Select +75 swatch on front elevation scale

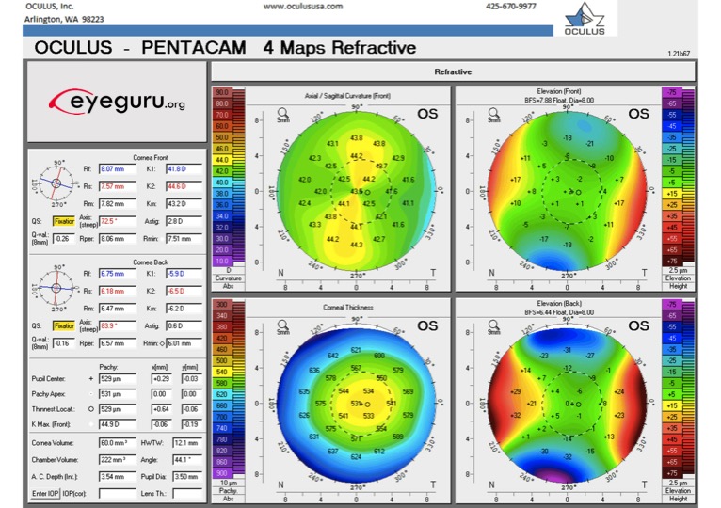click(x=672, y=262)
